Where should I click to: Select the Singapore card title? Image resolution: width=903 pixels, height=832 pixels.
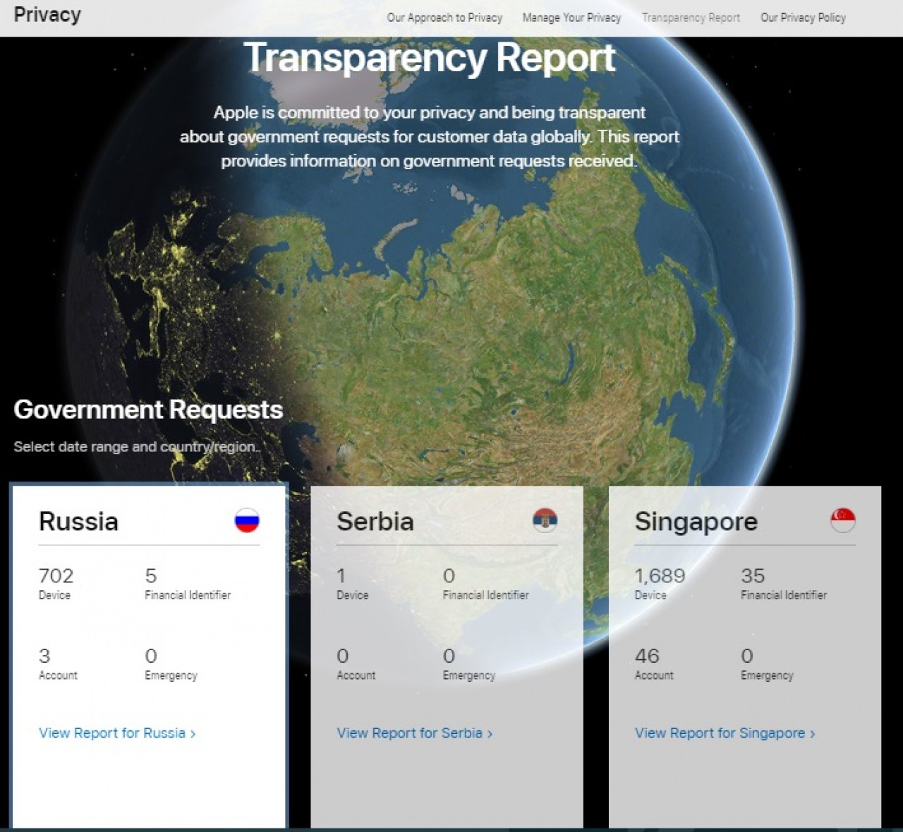pyautogui.click(x=696, y=522)
